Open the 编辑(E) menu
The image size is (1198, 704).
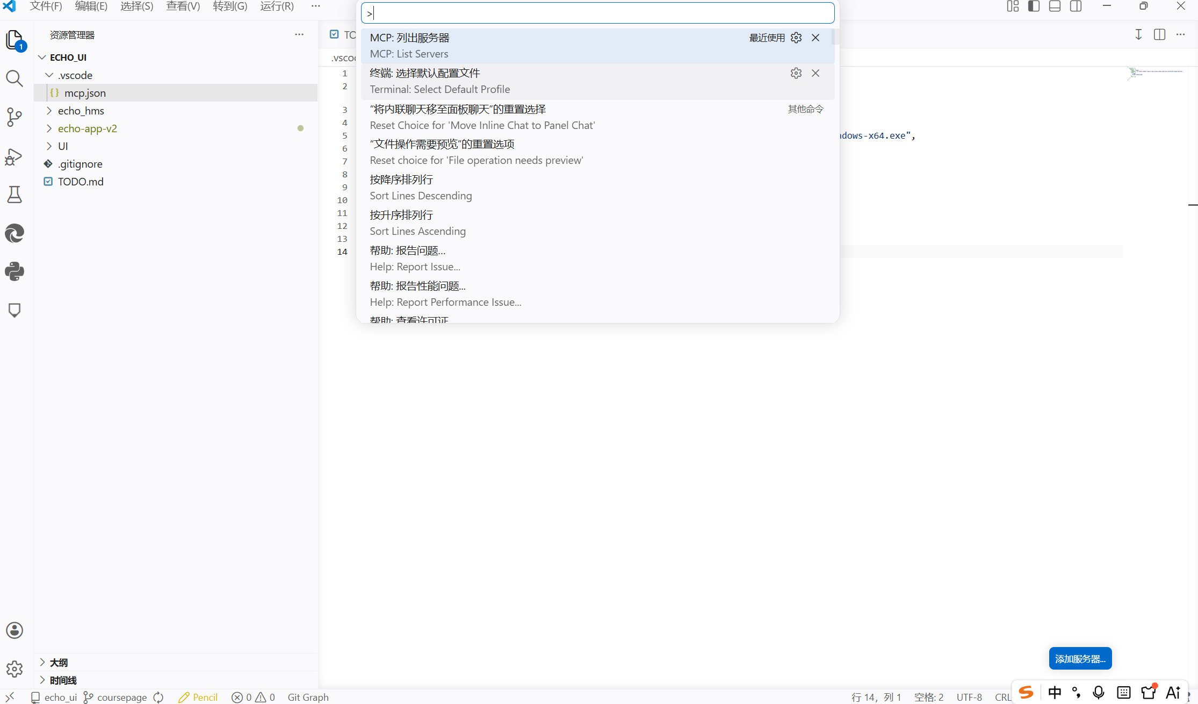pyautogui.click(x=91, y=6)
